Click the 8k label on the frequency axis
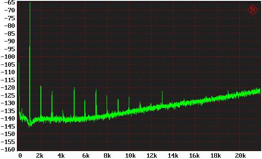 [107, 155]
